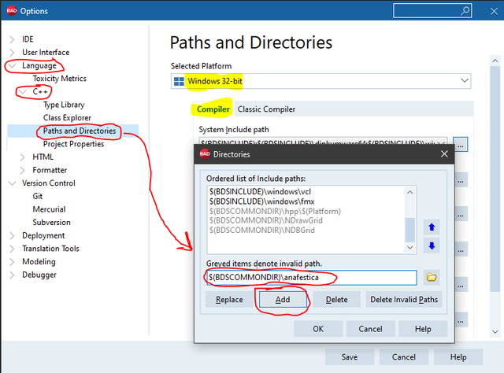
Task: Expand the User Interface node
Action: (x=12, y=53)
